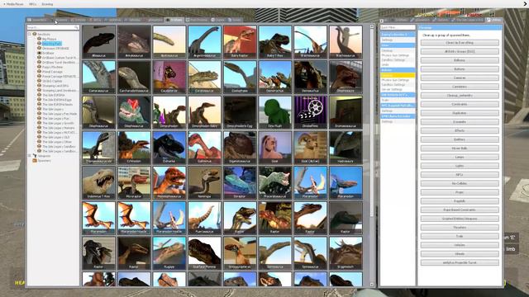Clean up Wheels
The image size is (529, 297).
point(460,253)
